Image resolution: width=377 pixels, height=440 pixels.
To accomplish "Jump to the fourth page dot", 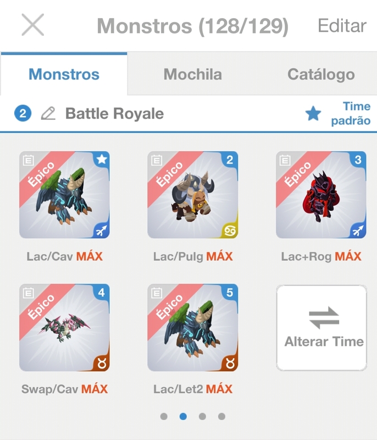I will (x=221, y=416).
